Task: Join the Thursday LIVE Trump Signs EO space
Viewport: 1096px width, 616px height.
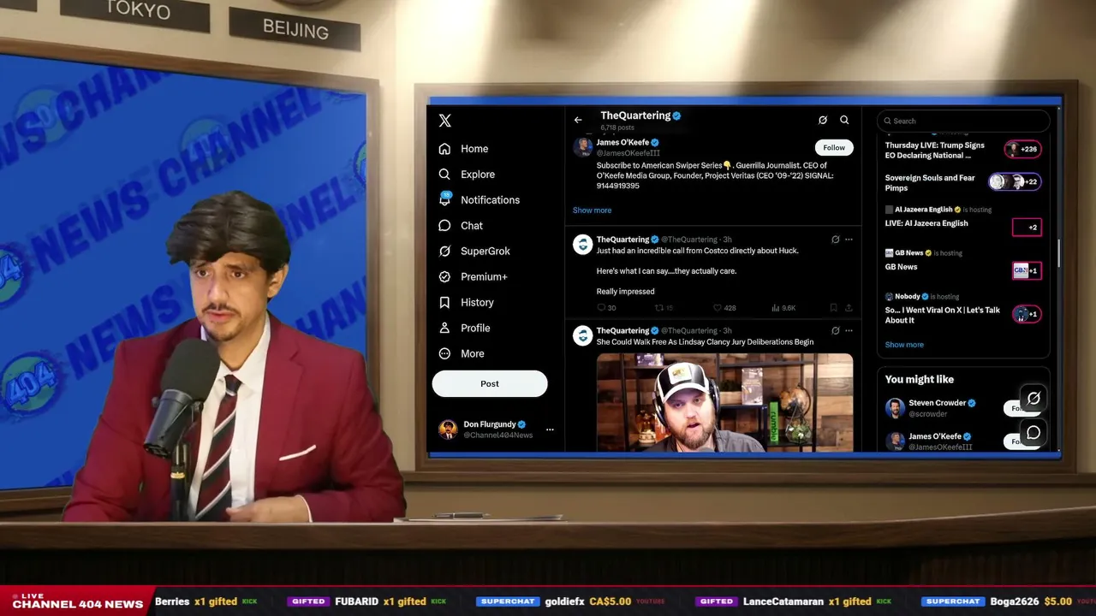Action: (x=935, y=151)
